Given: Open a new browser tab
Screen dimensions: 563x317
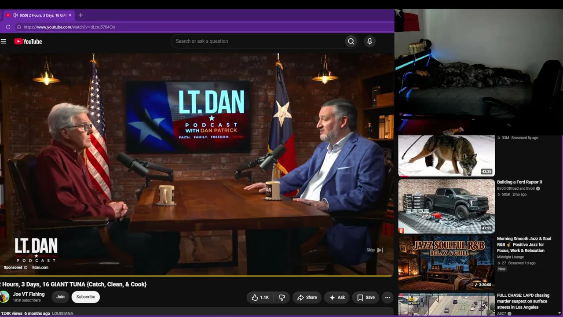Looking at the screenshot, I should [80, 15].
